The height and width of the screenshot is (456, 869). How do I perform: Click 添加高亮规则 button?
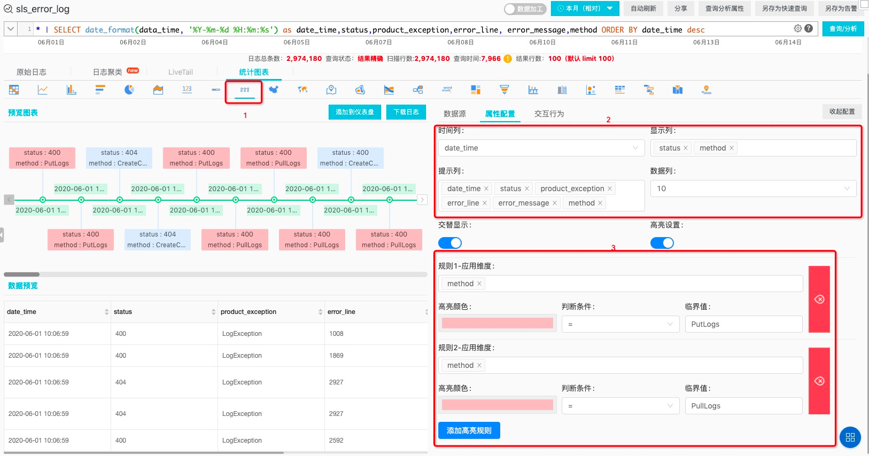[469, 430]
